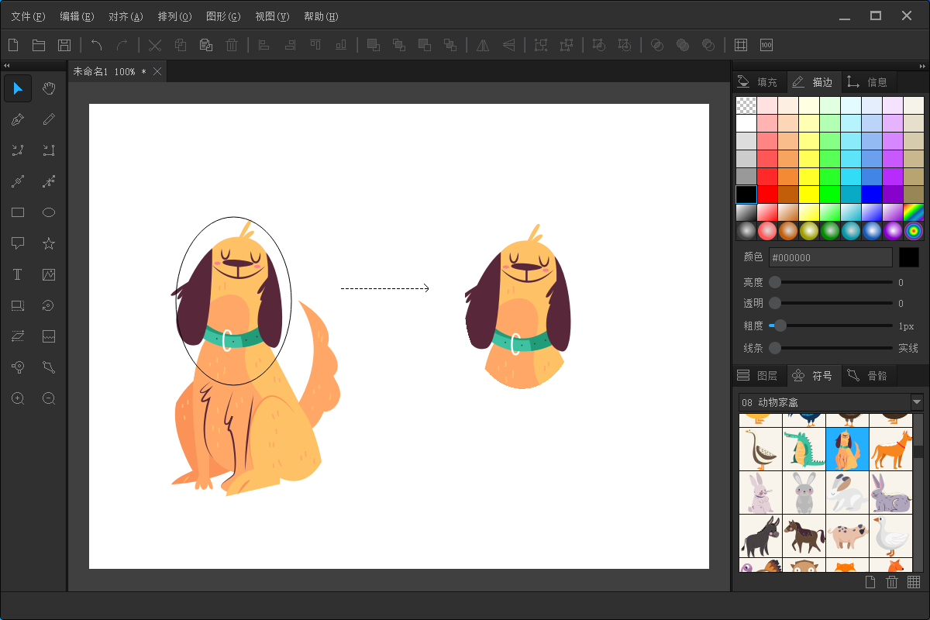The width and height of the screenshot is (930, 620).
Task: Collapse the left tool panel arrows
Action: [7, 66]
